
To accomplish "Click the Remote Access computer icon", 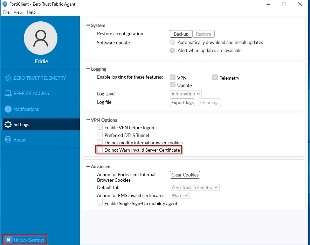I will click(x=8, y=93).
